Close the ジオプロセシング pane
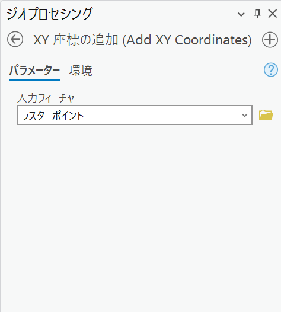Viewport: 281px width, 312px height. click(x=273, y=14)
